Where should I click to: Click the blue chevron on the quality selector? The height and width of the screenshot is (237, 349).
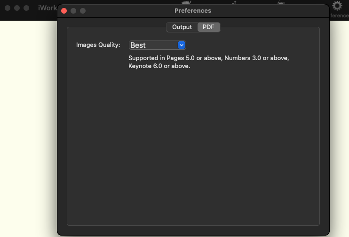(x=182, y=45)
